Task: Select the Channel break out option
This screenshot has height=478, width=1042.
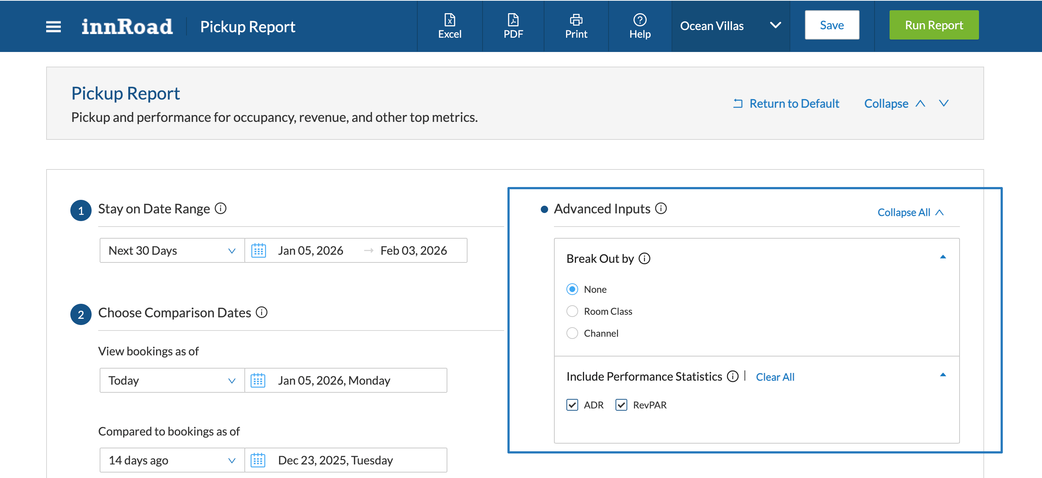Action: (x=572, y=333)
